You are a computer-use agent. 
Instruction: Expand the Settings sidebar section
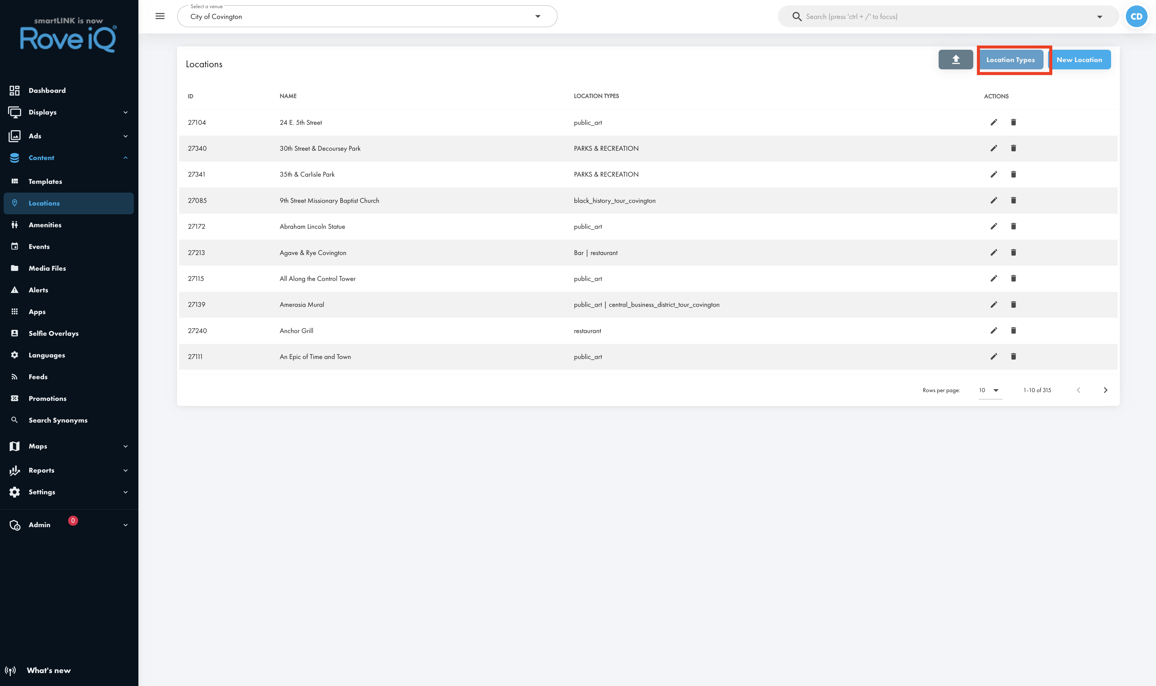click(x=68, y=492)
